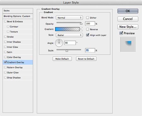Select the Gradient Overlay settings label
This screenshot has height=116, width=142.
[15, 62]
